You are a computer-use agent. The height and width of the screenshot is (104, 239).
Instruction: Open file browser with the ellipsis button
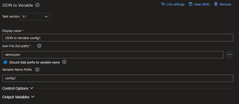[229, 55]
